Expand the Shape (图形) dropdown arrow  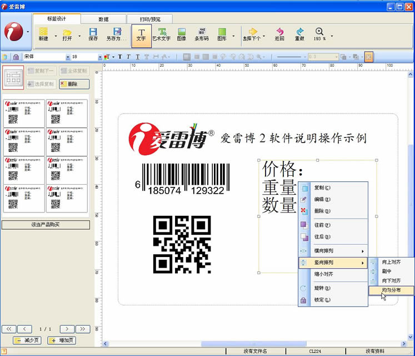tap(233, 36)
